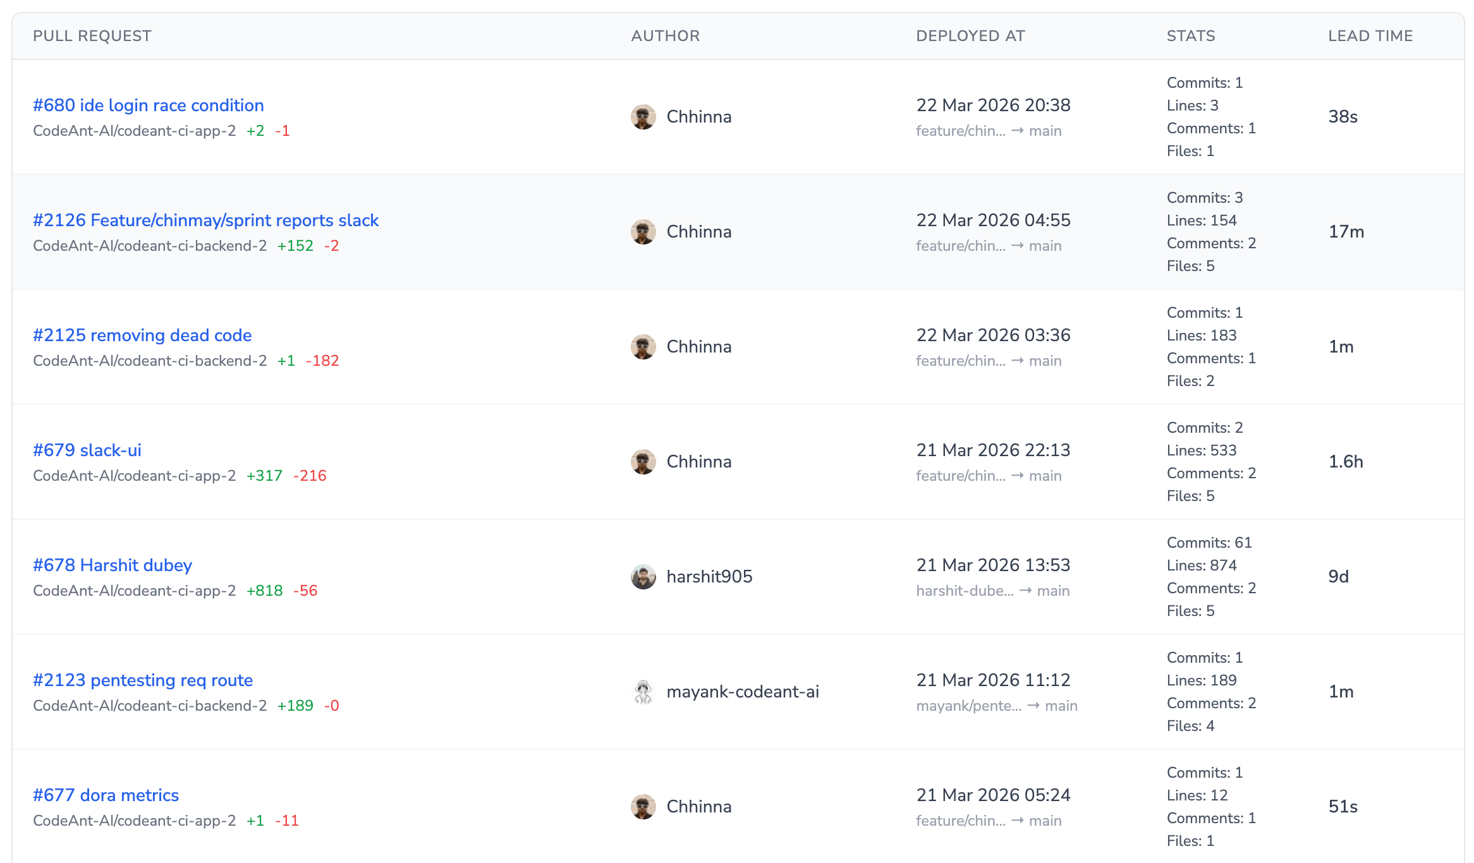Click Commits: 61 stat
This screenshot has height=863, width=1474.
tap(1209, 543)
